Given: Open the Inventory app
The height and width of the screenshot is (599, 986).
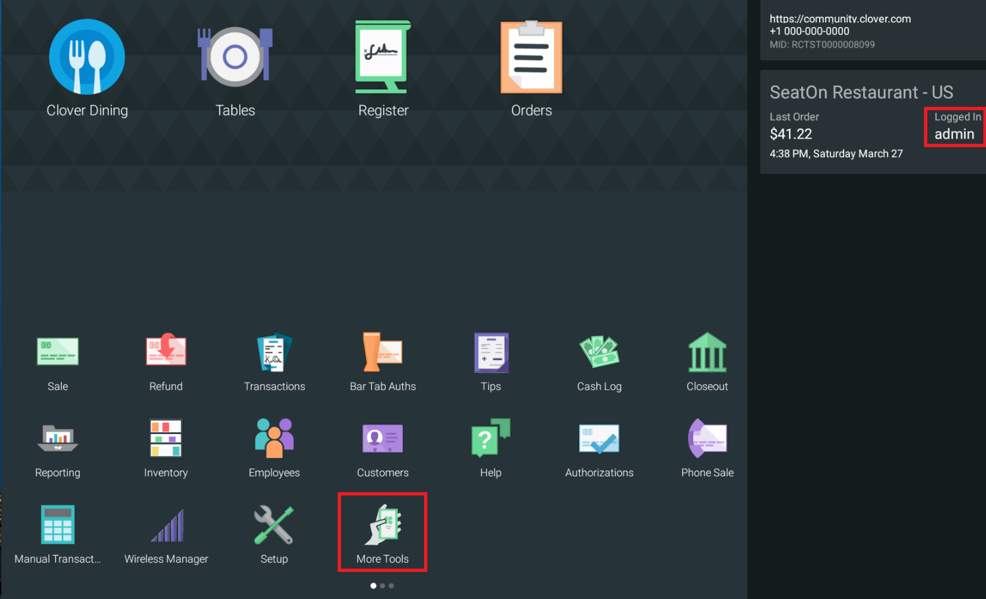Looking at the screenshot, I should pyautogui.click(x=166, y=439).
